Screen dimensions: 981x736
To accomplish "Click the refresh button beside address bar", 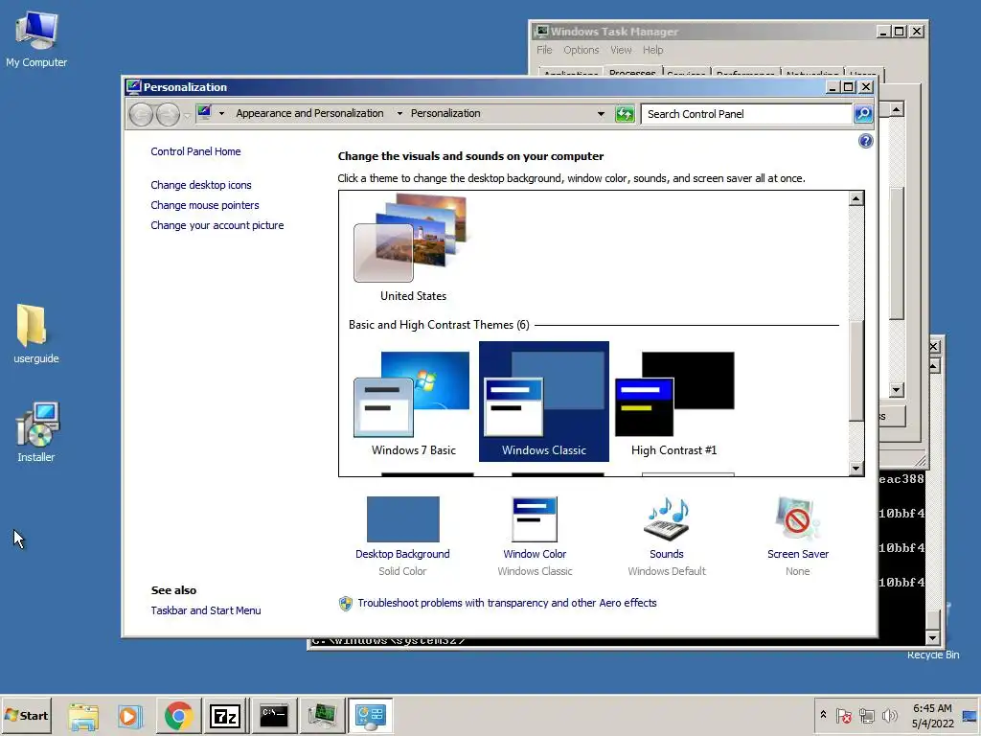I will (625, 114).
